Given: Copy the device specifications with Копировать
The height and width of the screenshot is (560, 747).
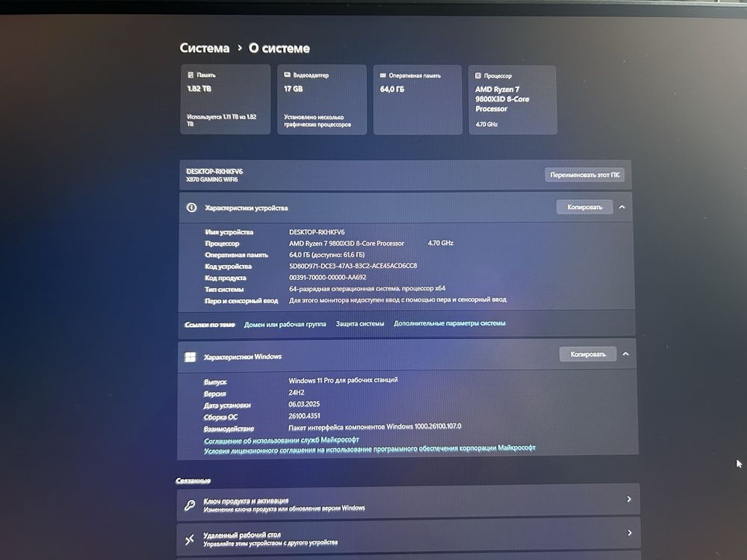Looking at the screenshot, I should click(x=585, y=207).
